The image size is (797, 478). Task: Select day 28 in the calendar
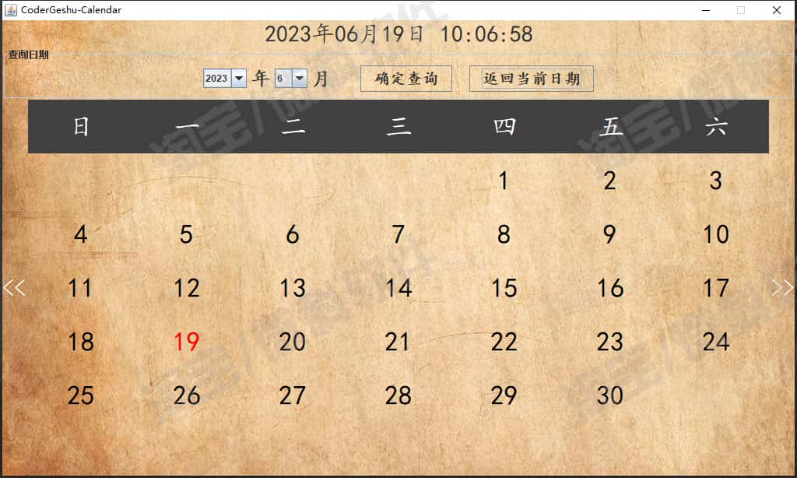point(398,395)
